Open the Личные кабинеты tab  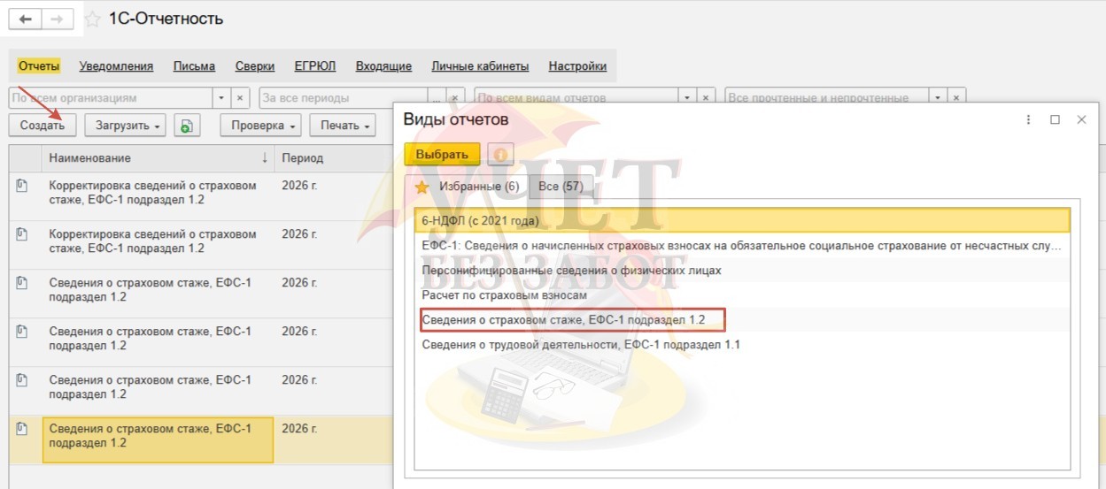[480, 66]
